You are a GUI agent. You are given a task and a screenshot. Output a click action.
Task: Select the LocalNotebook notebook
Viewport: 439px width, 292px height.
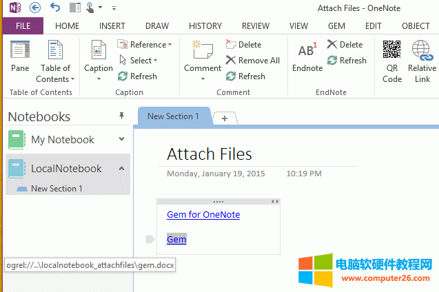[66, 169]
